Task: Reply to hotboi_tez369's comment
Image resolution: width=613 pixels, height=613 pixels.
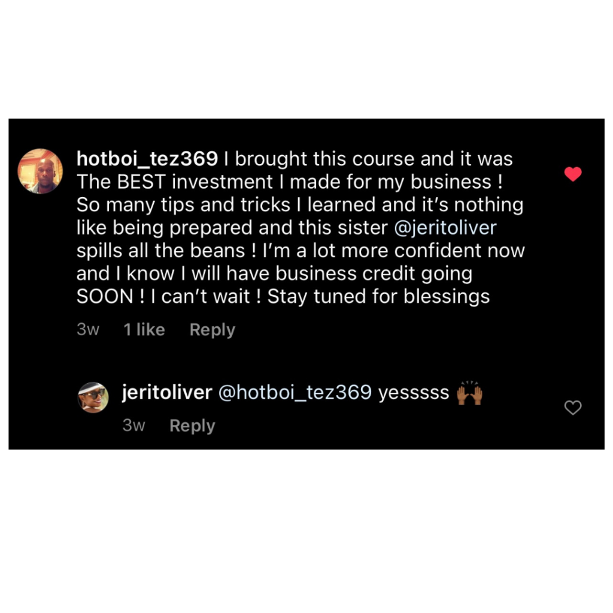Action: (x=212, y=330)
